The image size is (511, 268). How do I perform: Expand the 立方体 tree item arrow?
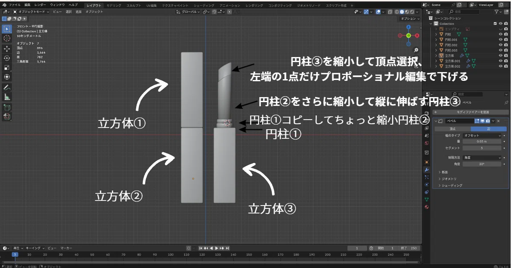pyautogui.click(x=436, y=56)
